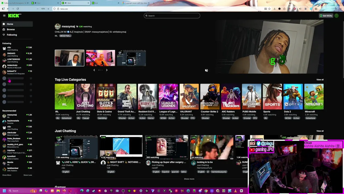
Task: Click the MESSYMAJ tag on the featured stream
Action: pos(65,36)
